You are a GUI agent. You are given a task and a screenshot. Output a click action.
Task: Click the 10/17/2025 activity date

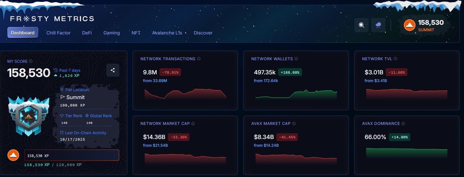[x=73, y=139]
